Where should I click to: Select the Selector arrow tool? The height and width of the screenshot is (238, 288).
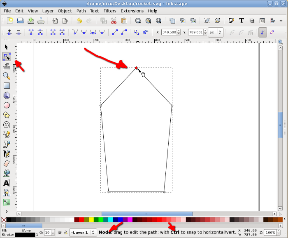7,47
